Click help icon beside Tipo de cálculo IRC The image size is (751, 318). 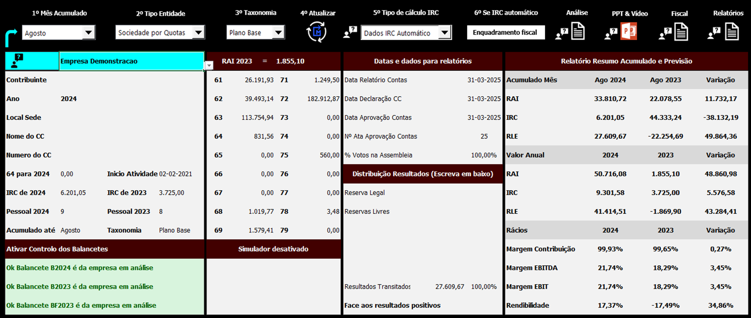[x=350, y=32]
